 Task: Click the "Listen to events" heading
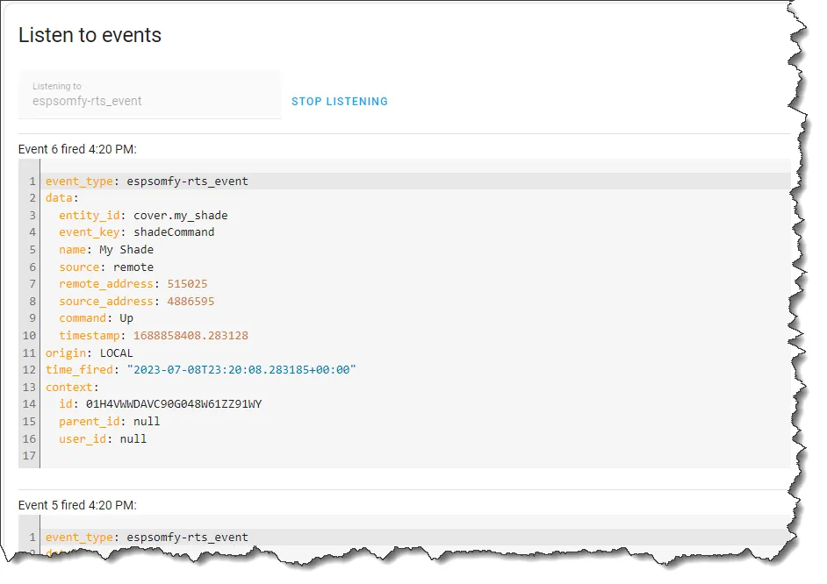(90, 35)
